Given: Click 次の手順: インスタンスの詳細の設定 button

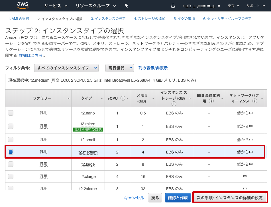Looking at the screenshot, I should coord(230,198).
